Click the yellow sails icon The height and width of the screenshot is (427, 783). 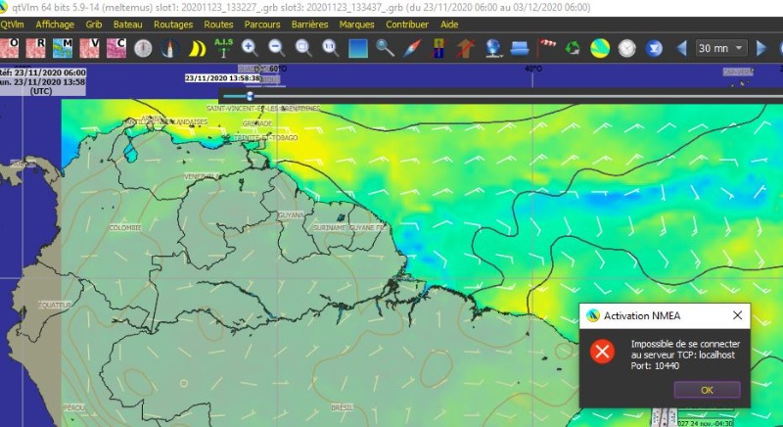(198, 48)
